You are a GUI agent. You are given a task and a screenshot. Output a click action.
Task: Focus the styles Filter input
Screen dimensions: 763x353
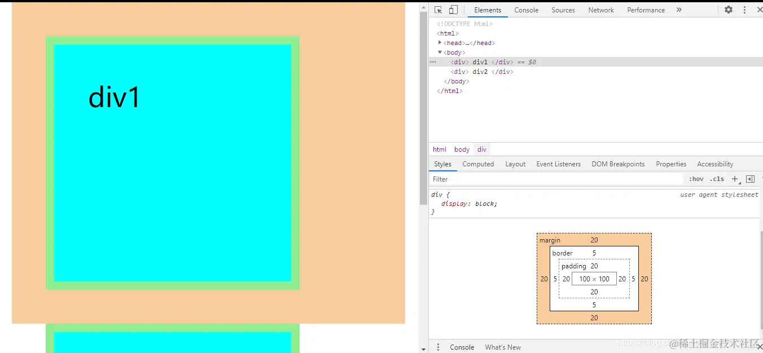(556, 179)
